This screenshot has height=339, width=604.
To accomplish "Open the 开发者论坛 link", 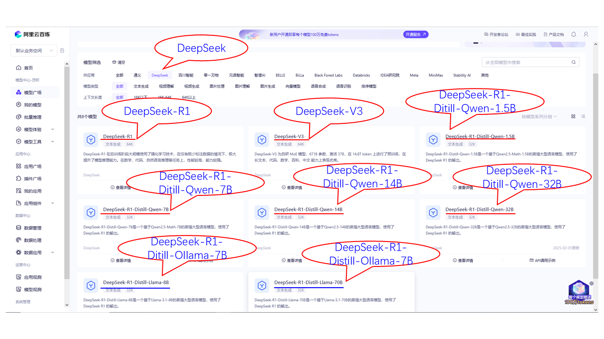I will click(496, 34).
